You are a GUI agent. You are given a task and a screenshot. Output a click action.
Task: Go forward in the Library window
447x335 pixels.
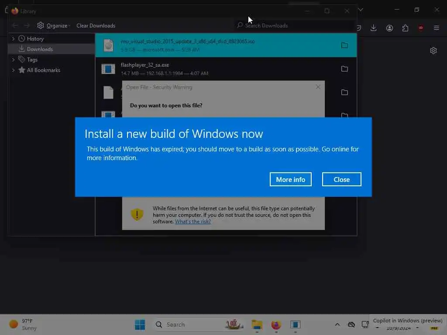point(27,26)
